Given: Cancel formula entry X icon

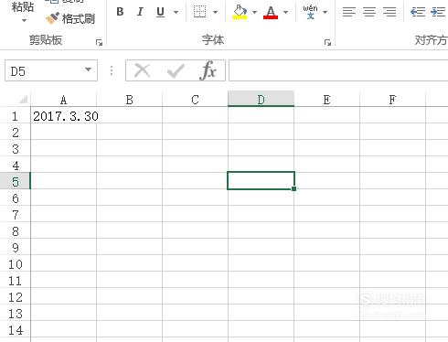Looking at the screenshot, I should pyautogui.click(x=143, y=70).
